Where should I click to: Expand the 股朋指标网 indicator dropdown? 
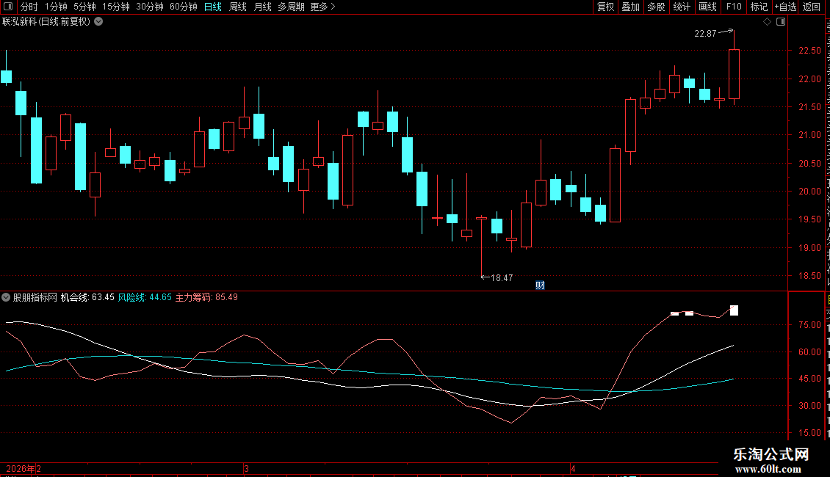click(6, 297)
